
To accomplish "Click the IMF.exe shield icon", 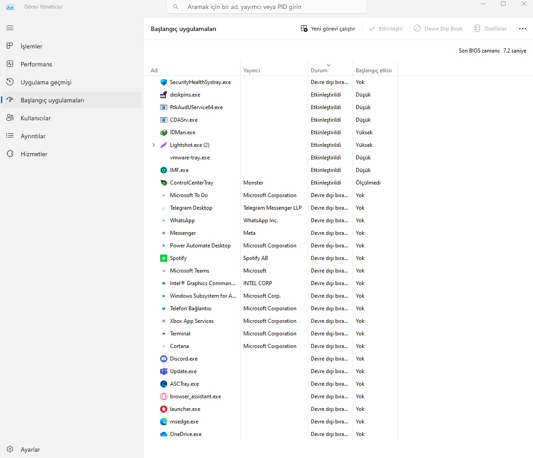I will [x=164, y=170].
